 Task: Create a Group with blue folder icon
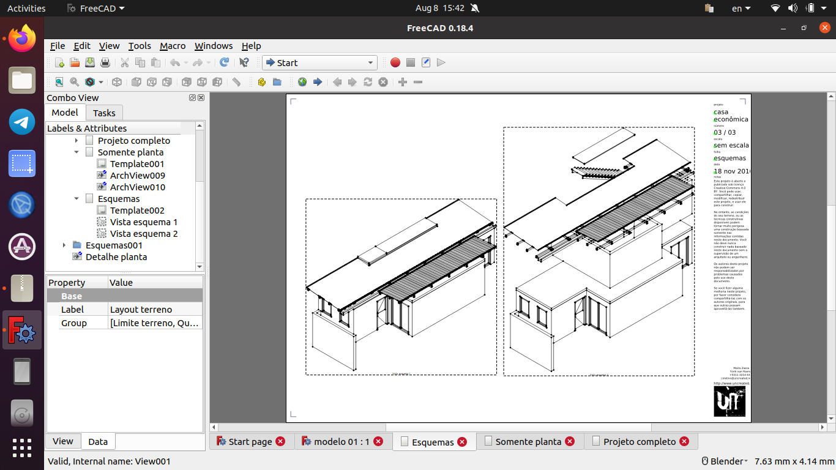[x=277, y=82]
